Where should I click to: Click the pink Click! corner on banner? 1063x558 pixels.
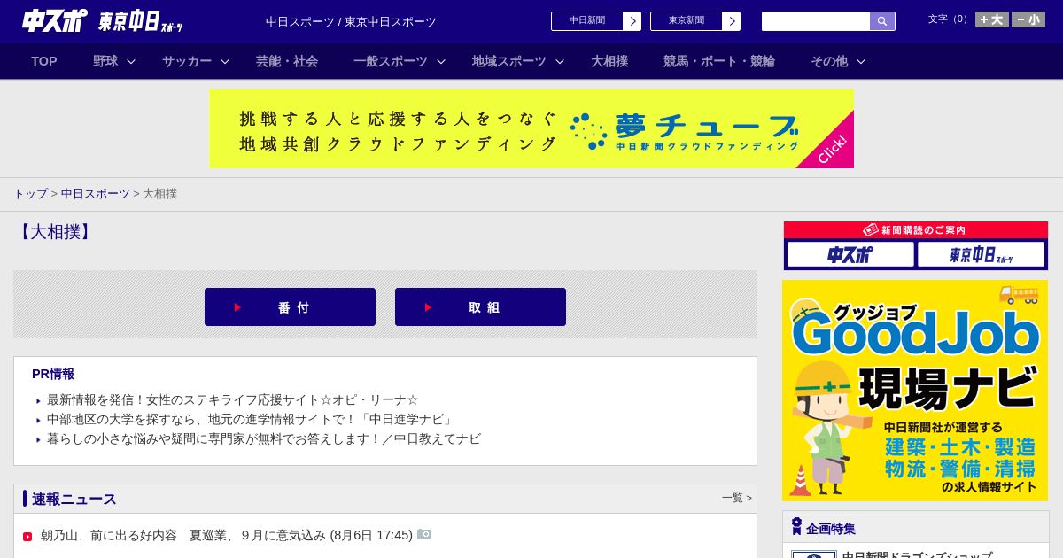[x=834, y=148]
